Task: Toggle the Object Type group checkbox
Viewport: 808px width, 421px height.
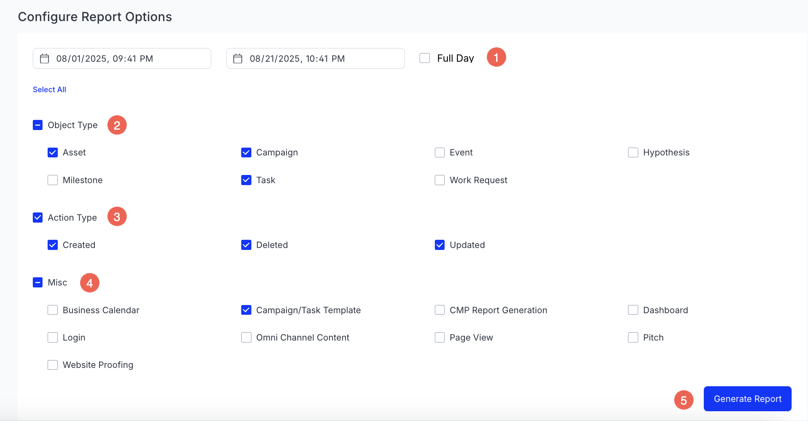Action: 37,125
